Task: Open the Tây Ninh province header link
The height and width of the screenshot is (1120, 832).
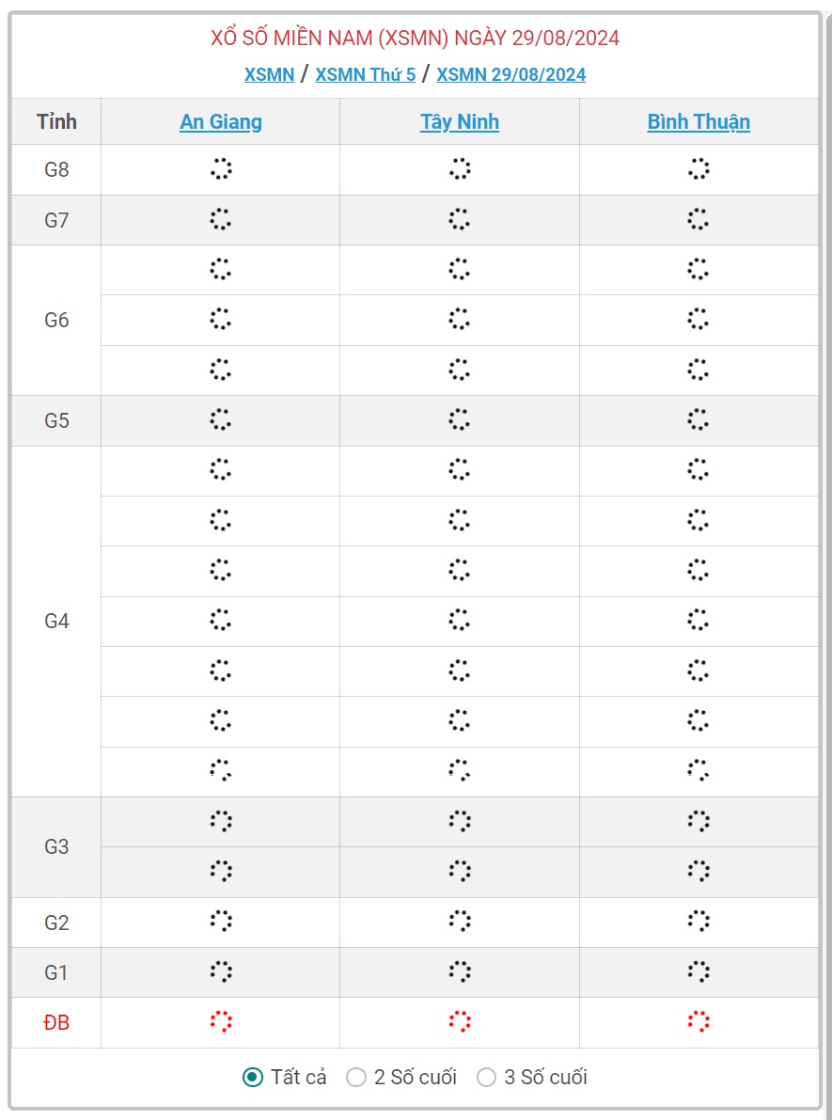Action: [x=460, y=122]
